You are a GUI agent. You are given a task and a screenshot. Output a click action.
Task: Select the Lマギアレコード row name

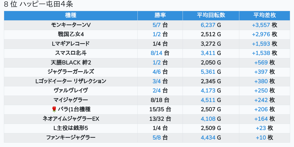coord(71,44)
